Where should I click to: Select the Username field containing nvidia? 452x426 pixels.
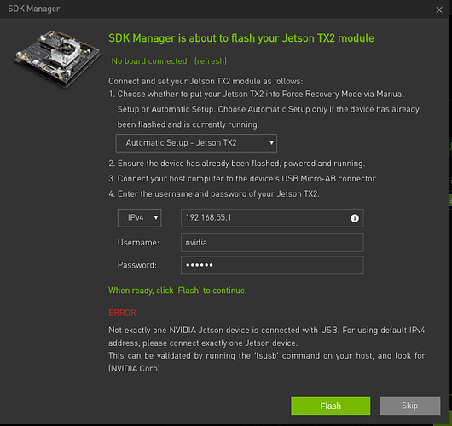(272, 243)
